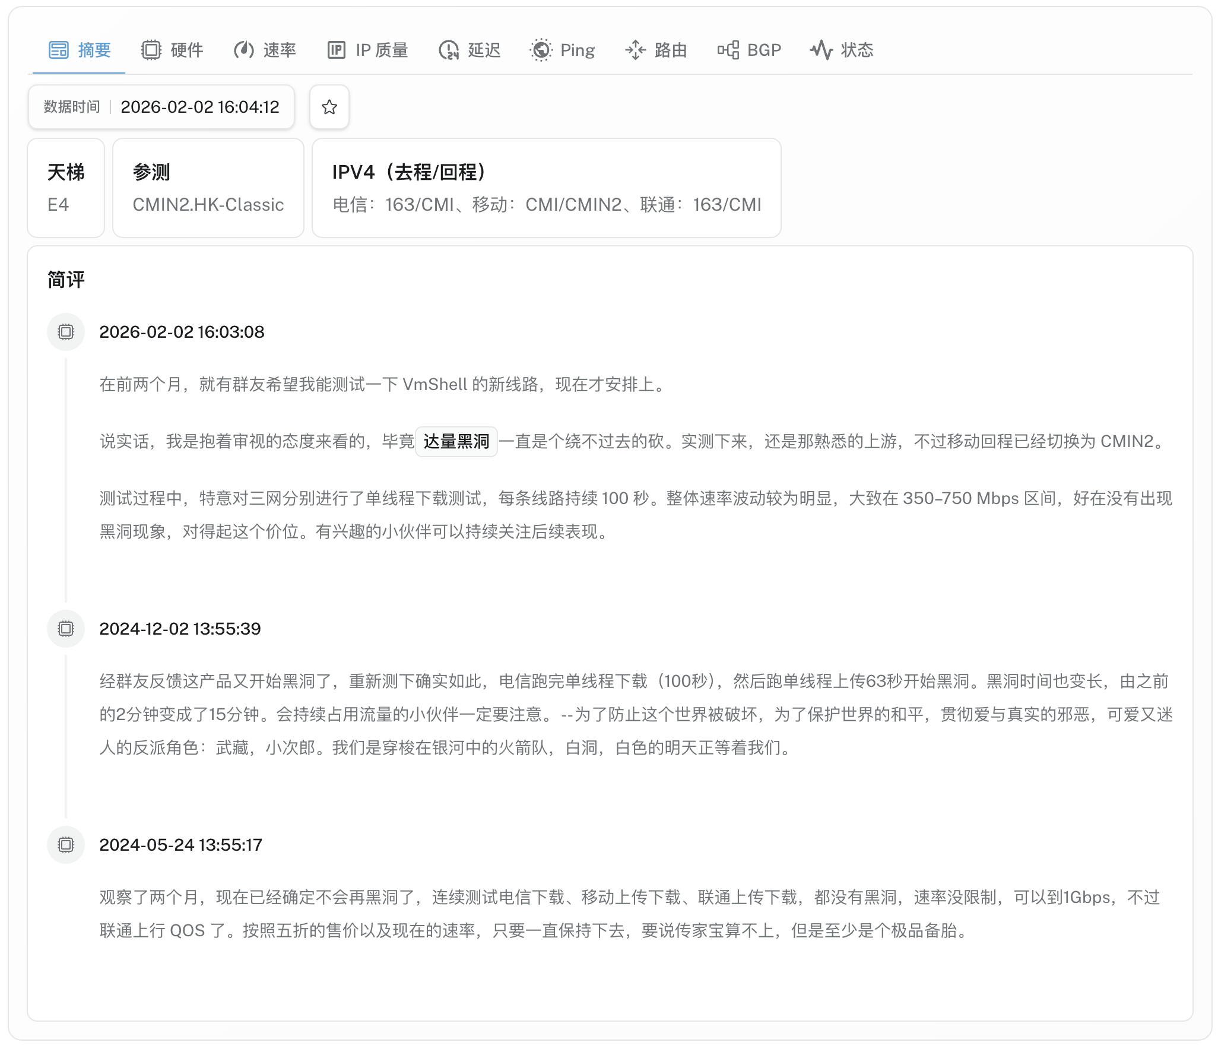Click the 达量黑洞 highlighted tag
Image resolution: width=1218 pixels, height=1052 pixels.
click(456, 442)
